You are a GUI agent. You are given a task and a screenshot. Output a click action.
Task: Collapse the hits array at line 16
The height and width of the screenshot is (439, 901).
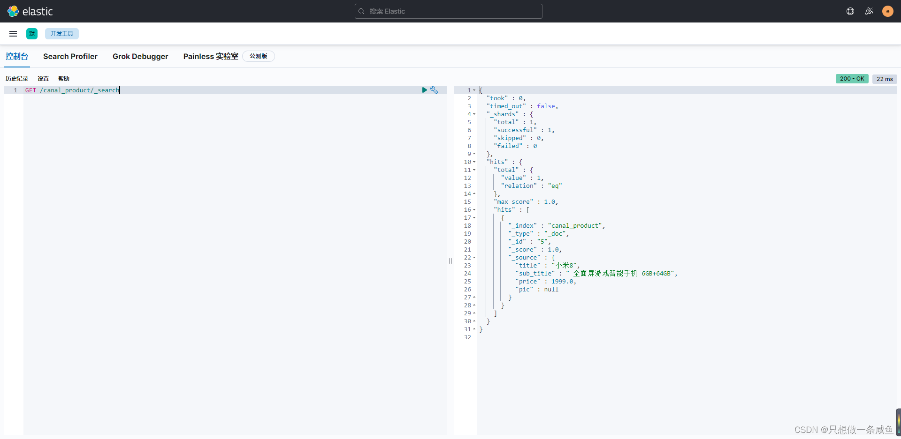tap(474, 210)
